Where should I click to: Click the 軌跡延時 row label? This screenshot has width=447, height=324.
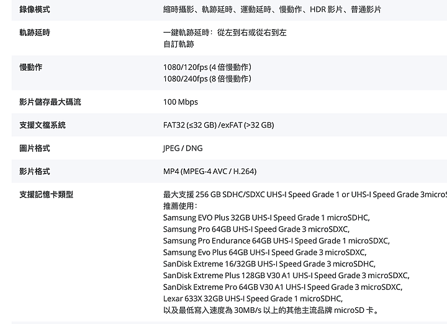pos(35,32)
